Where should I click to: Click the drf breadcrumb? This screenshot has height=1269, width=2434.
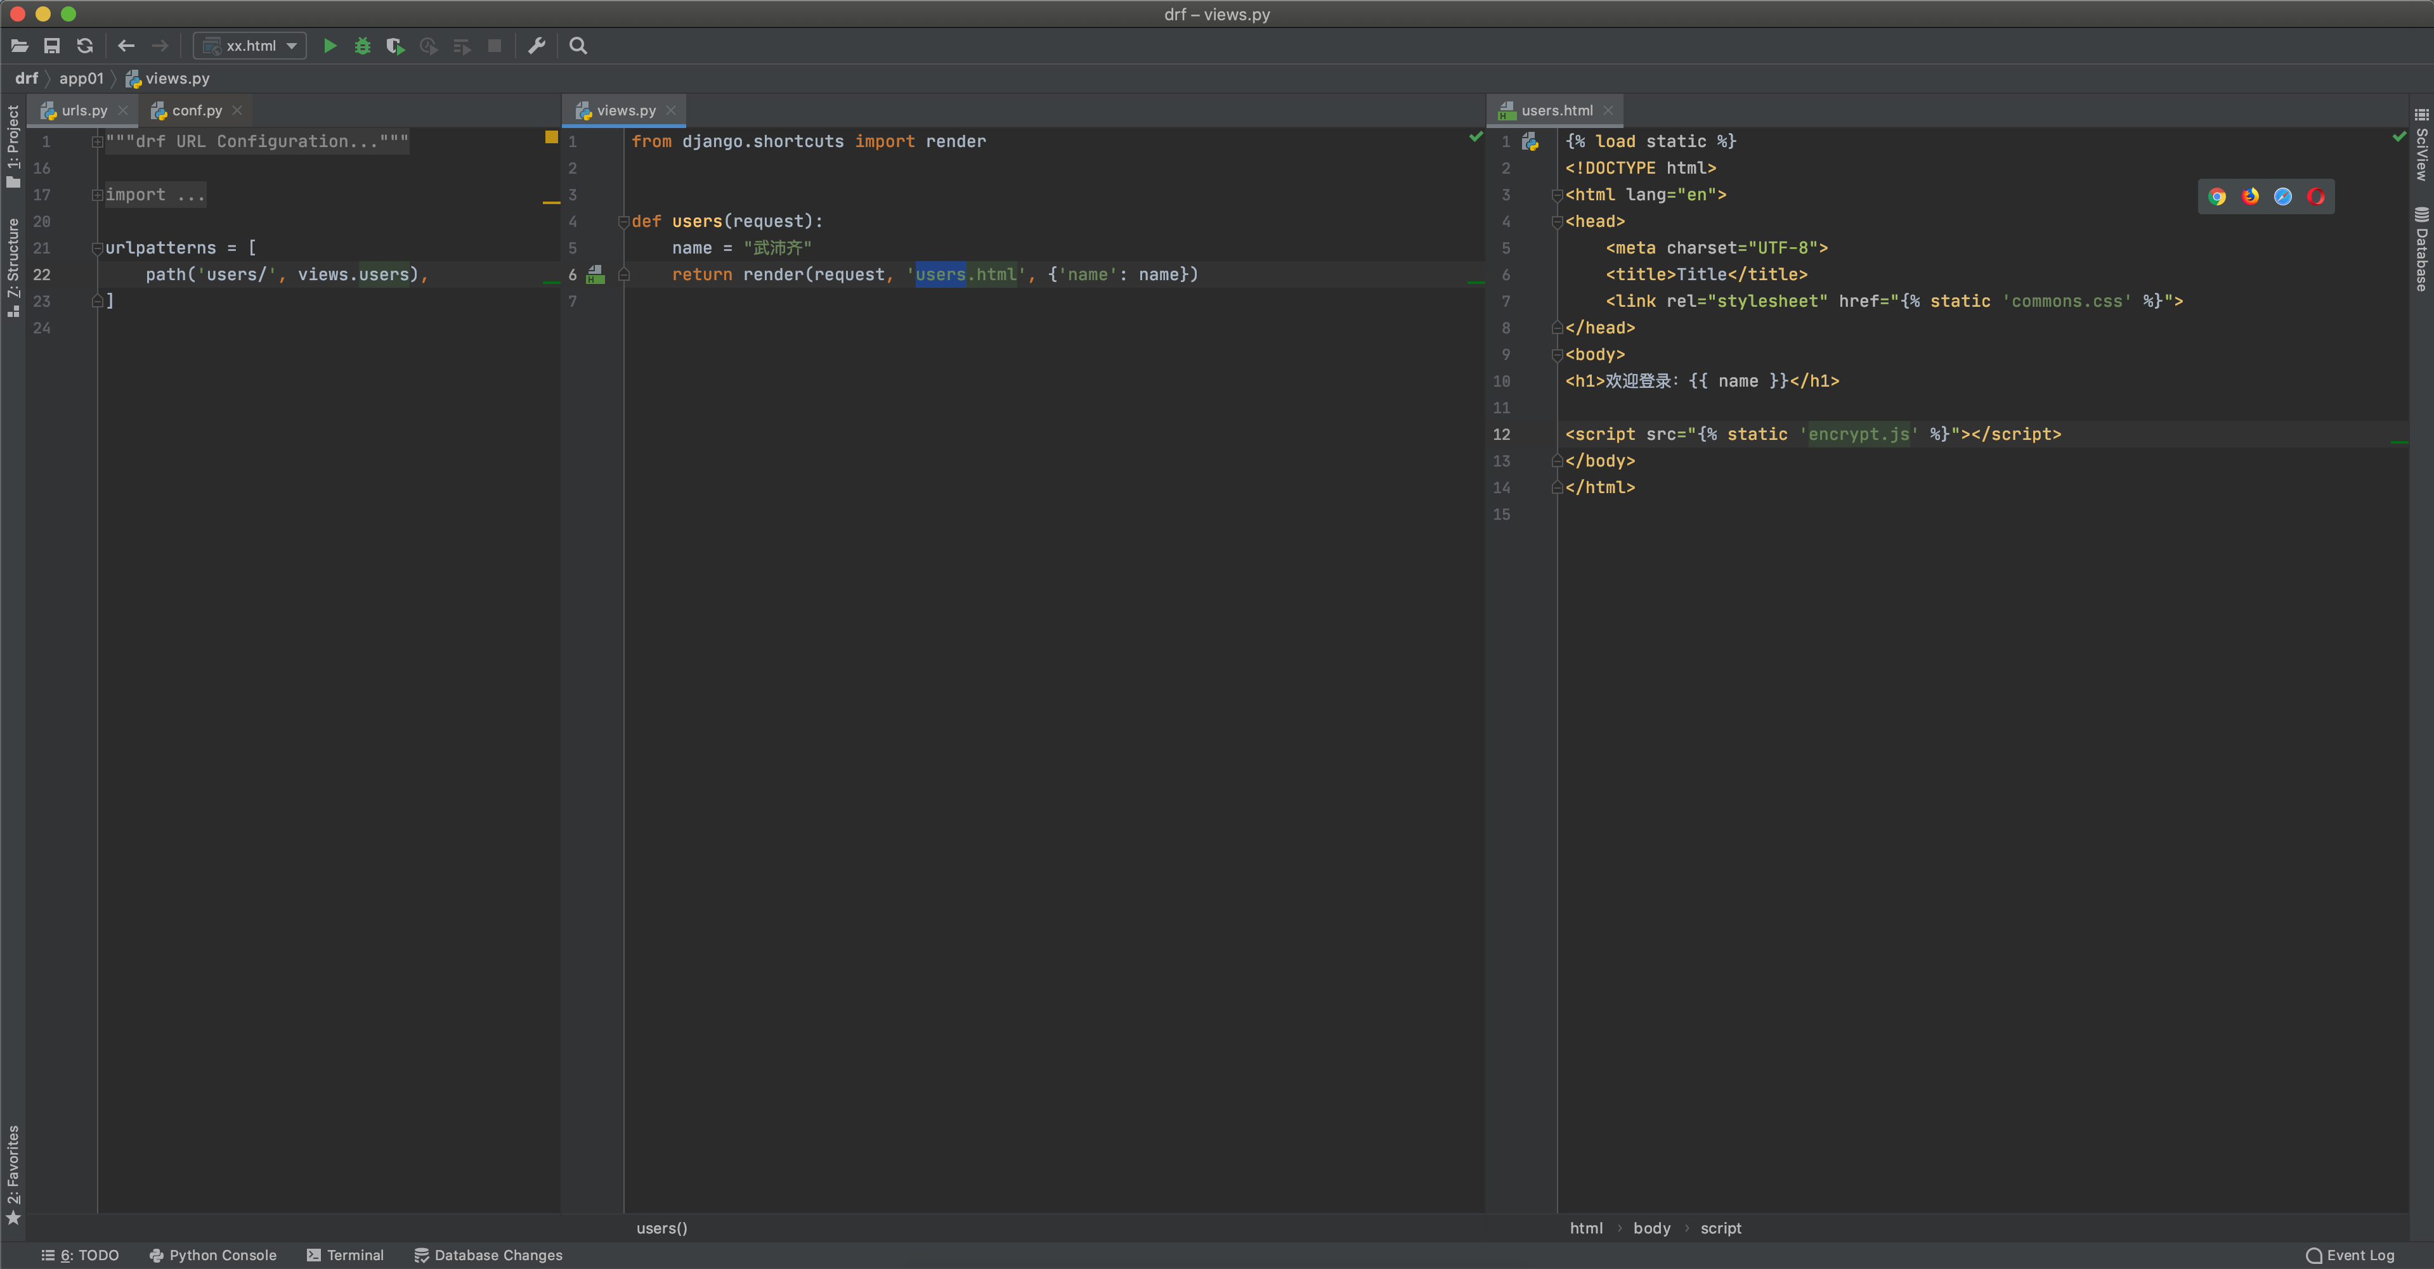(x=27, y=79)
